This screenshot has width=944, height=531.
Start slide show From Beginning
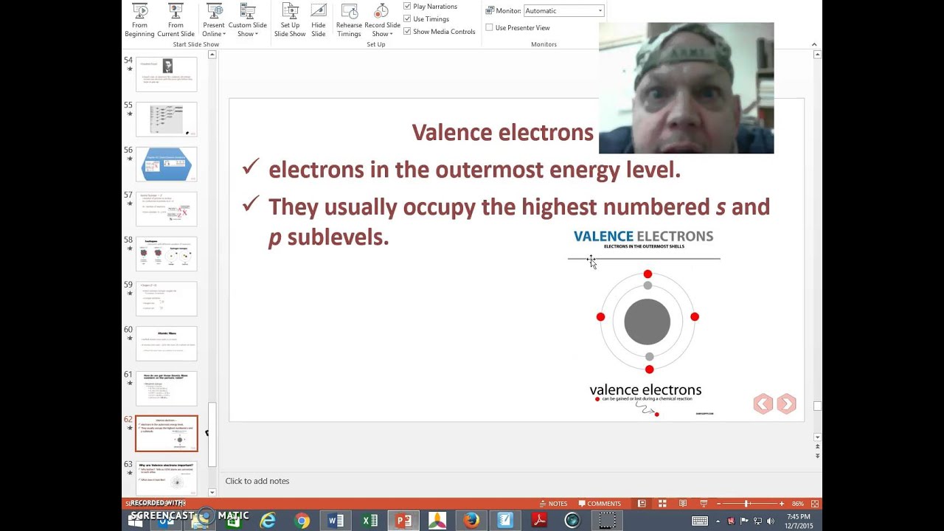[x=139, y=21]
